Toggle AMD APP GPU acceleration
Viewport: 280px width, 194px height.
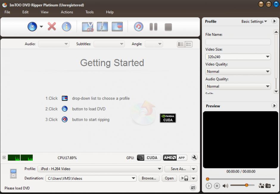point(175,158)
